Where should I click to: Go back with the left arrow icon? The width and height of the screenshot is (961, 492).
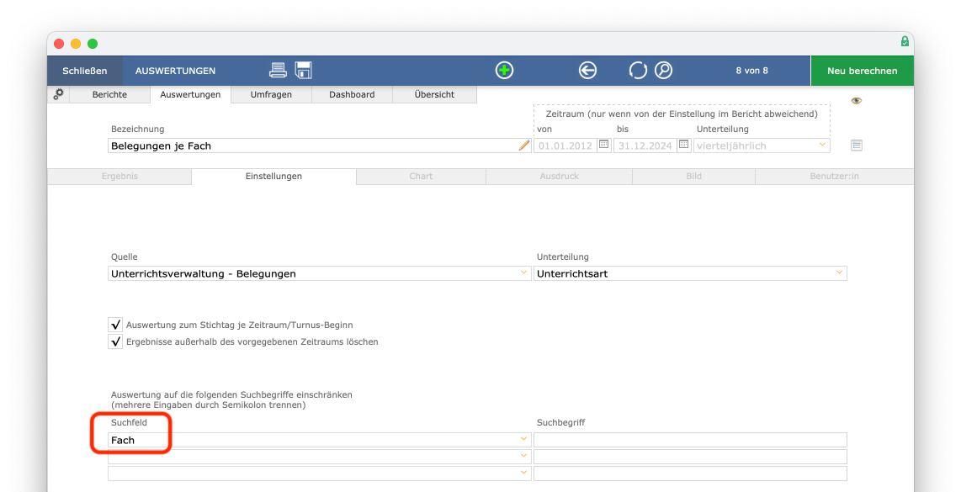click(587, 71)
